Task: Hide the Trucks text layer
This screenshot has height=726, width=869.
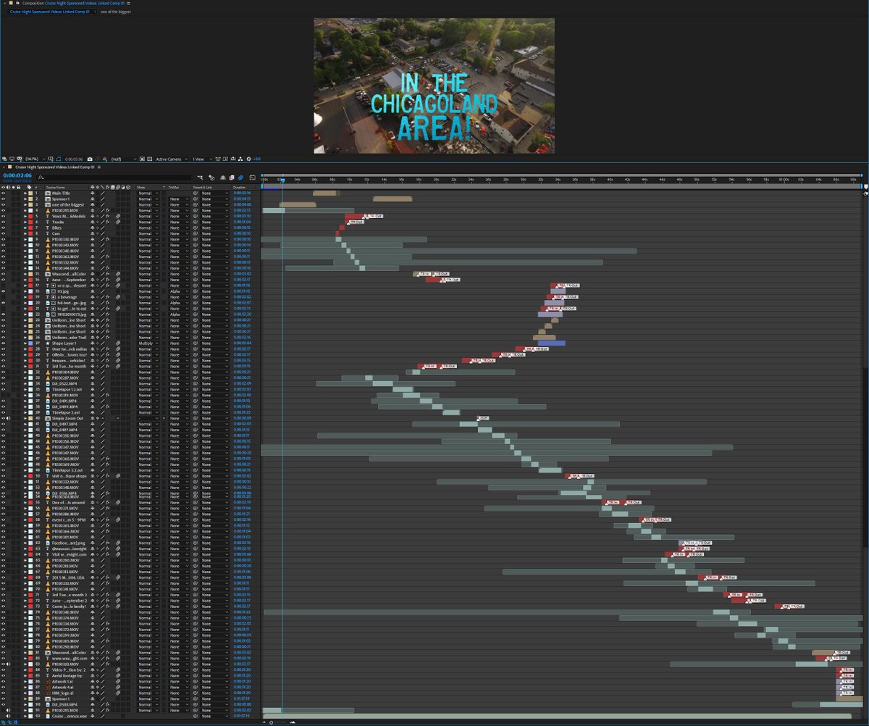Action: [x=4, y=222]
